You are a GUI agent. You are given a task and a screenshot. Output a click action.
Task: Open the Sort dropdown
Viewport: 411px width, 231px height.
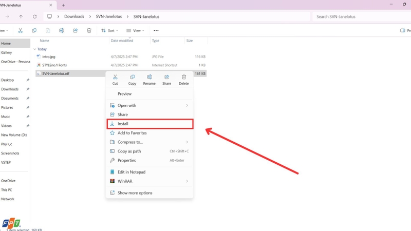(109, 31)
